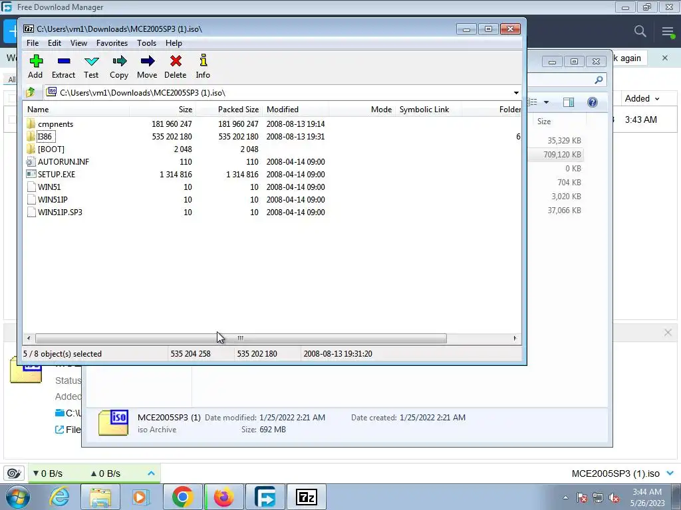This screenshot has height=510, width=681.
Task: Sort by Packed Size column header
Action: 229,110
